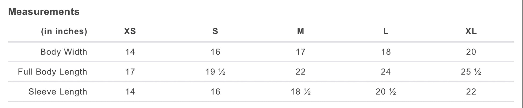Image resolution: width=523 pixels, height=108 pixels.
Task: Click the Full Body Length value for XS
Action: tap(130, 72)
